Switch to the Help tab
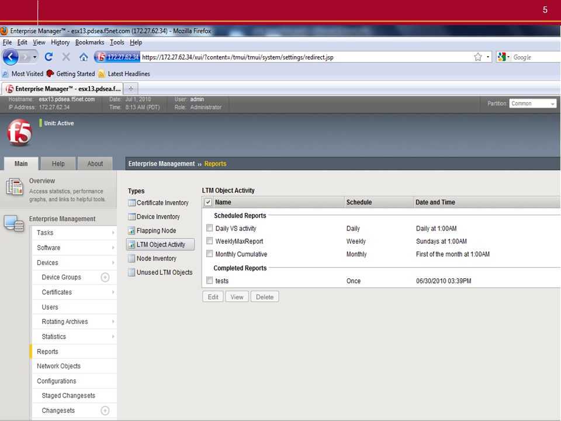Viewport: 561px width, 421px height. [x=58, y=164]
